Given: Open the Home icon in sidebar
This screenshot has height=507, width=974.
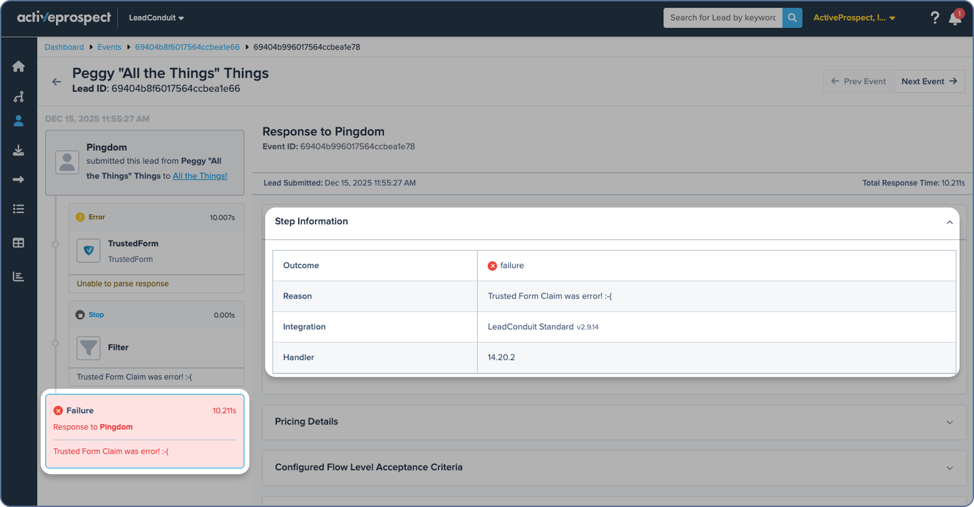Looking at the screenshot, I should 18,66.
